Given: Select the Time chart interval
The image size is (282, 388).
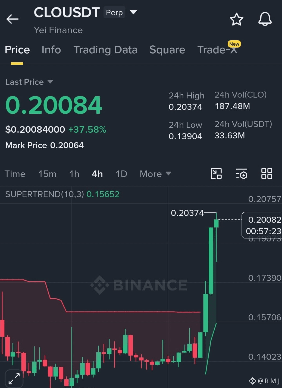Looking at the screenshot, I should tap(15, 174).
